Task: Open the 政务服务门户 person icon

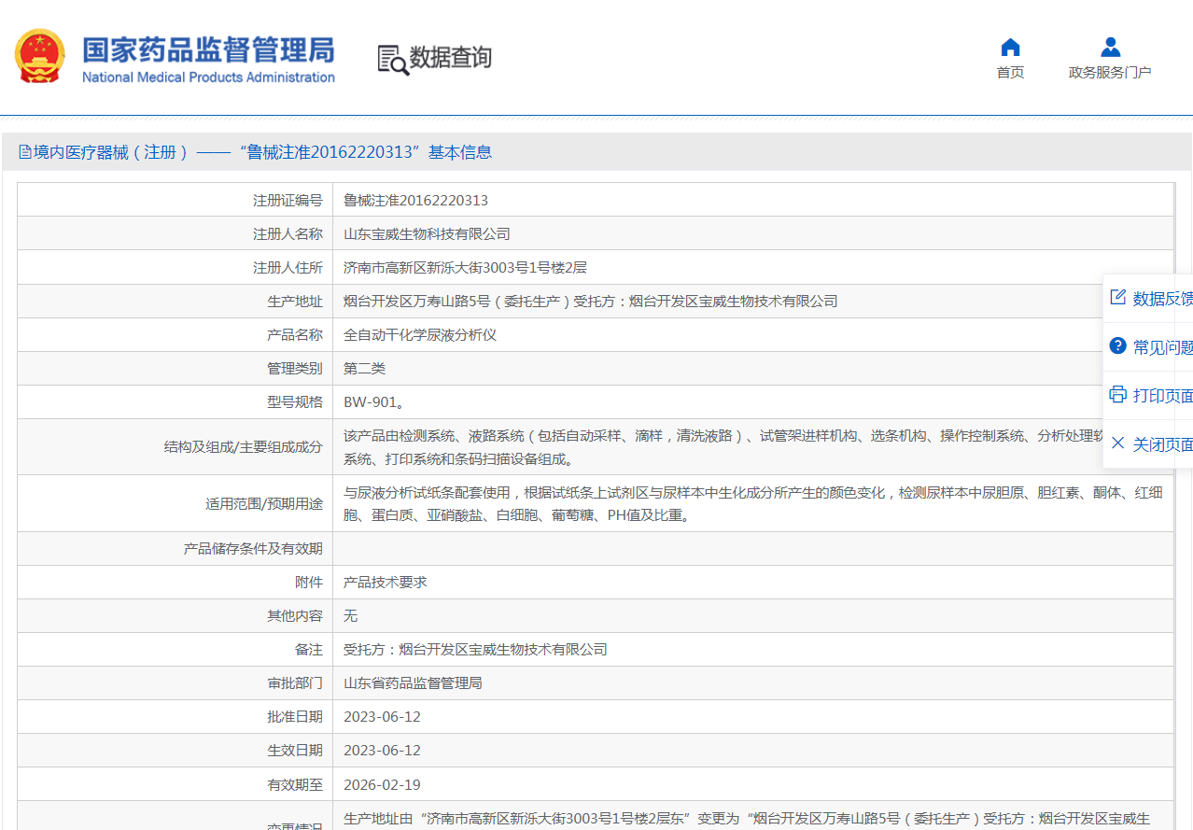Action: [x=1110, y=48]
